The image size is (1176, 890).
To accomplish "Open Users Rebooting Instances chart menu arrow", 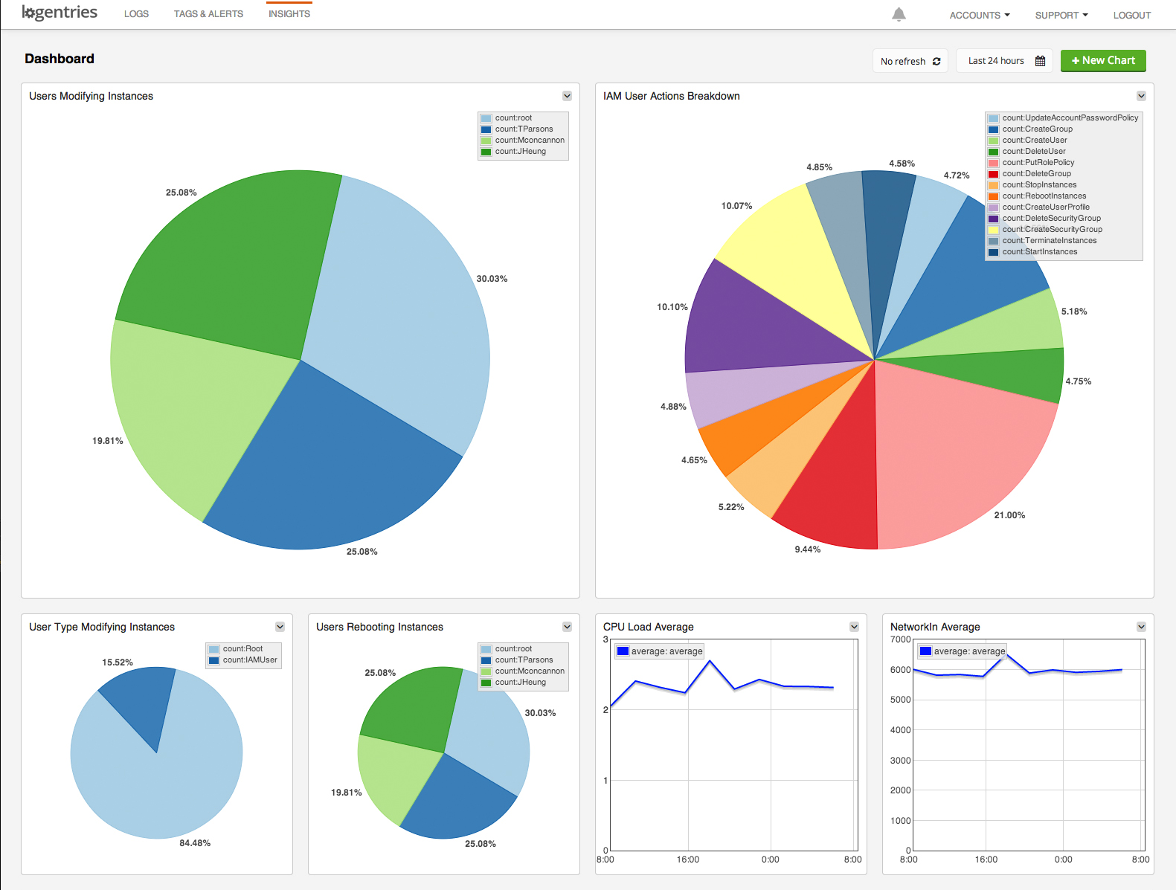I will (x=567, y=627).
